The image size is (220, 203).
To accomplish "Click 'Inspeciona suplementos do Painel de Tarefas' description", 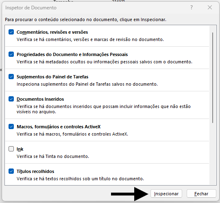I will click(x=87, y=84).
